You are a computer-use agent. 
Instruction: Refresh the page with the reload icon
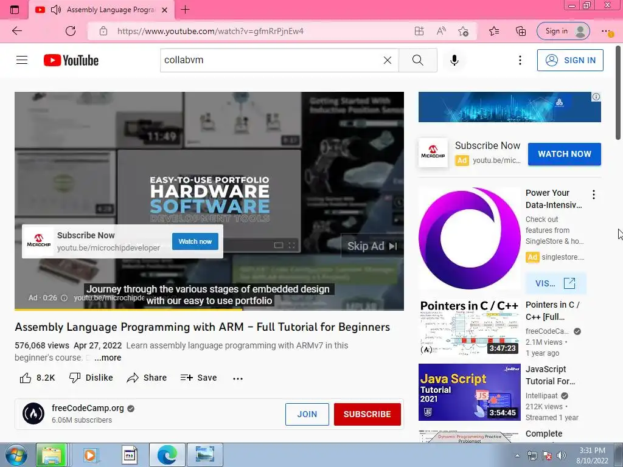tap(71, 31)
